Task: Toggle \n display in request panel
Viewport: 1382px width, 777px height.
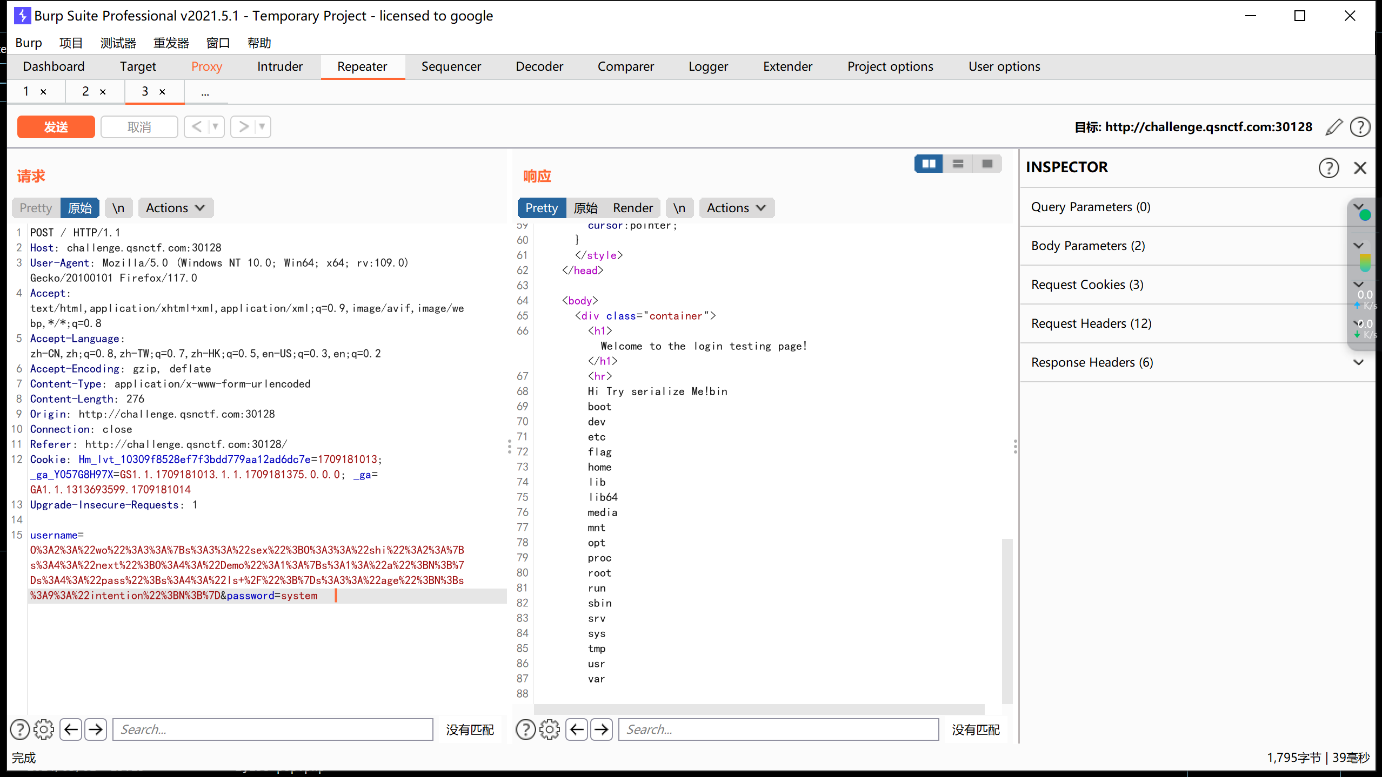Action: pos(118,208)
